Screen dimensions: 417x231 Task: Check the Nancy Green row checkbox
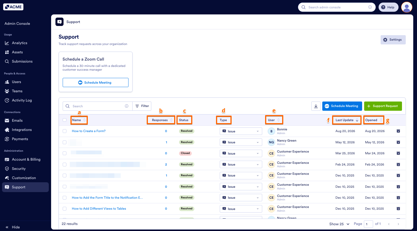click(x=65, y=142)
